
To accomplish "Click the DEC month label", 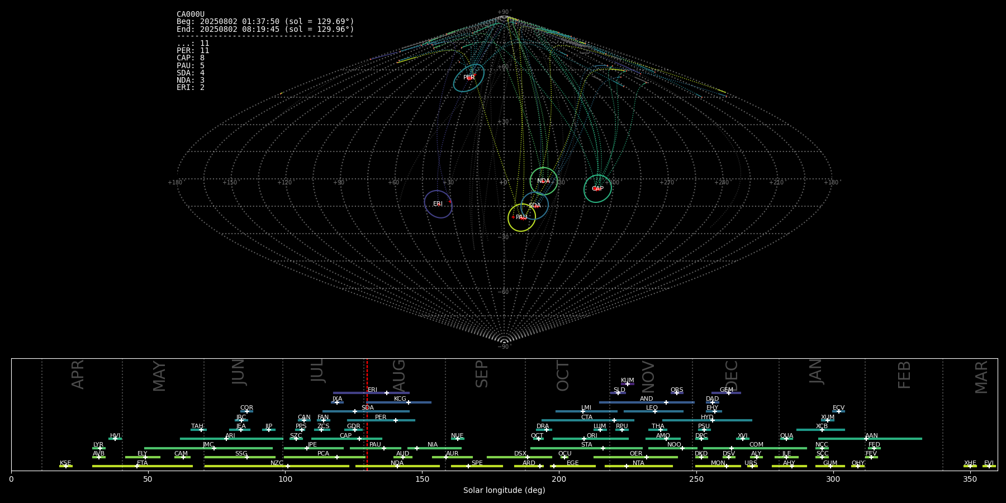I will pos(732,376).
